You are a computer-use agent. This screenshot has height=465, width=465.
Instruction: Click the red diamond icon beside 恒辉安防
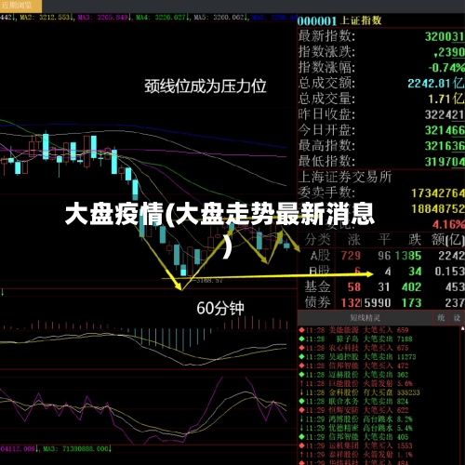point(301,410)
